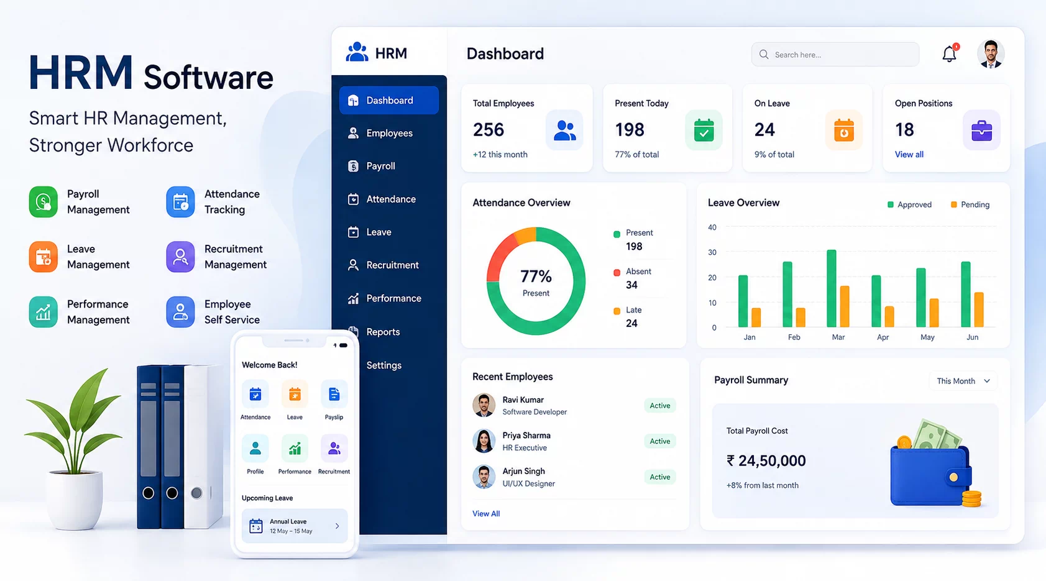Open Performance in the sidebar
This screenshot has height=581, width=1046.
[389, 298]
